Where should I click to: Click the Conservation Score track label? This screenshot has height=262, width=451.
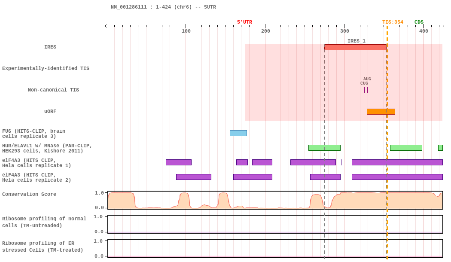(29, 194)
